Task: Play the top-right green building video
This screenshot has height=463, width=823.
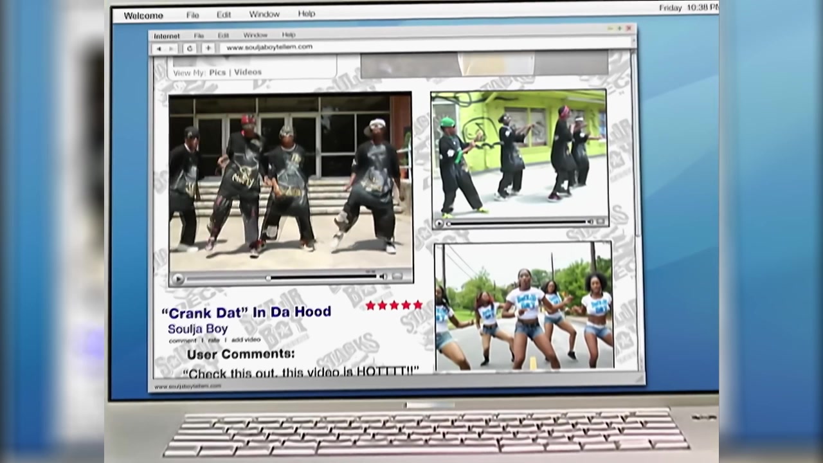Action: click(440, 223)
